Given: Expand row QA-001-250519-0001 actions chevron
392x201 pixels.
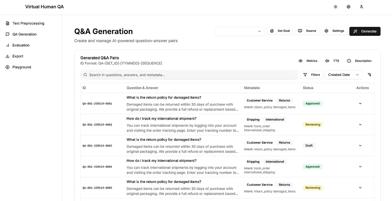Looking at the screenshot, I should pyautogui.click(x=360, y=103).
